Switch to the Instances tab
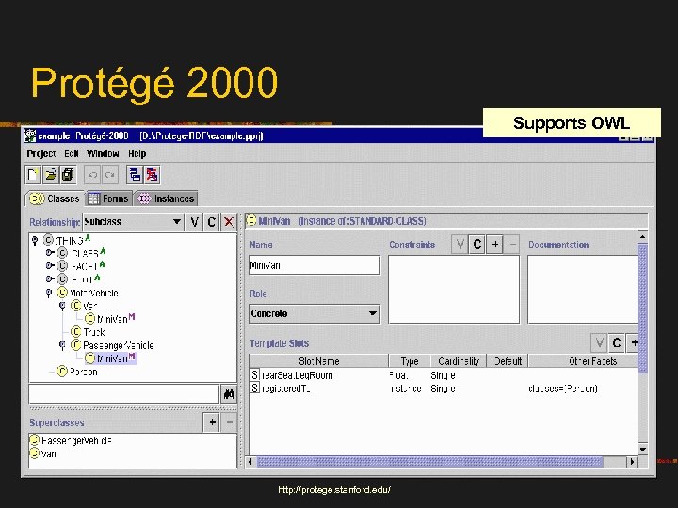 [166, 198]
